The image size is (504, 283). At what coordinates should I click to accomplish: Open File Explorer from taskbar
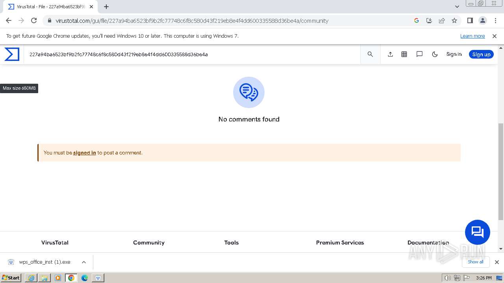tap(44, 278)
